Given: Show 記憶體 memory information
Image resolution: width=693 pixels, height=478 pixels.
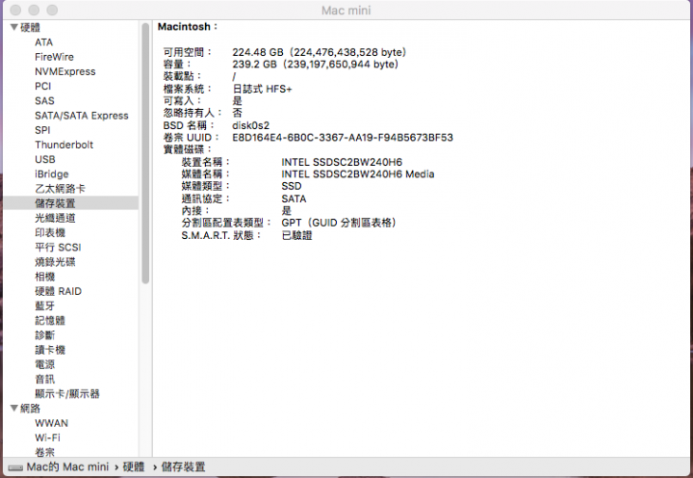Looking at the screenshot, I should (50, 321).
